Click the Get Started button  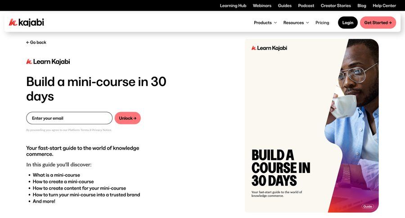click(x=378, y=23)
